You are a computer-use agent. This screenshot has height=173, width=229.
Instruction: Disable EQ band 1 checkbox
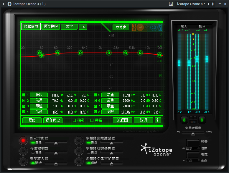coord(24,95)
